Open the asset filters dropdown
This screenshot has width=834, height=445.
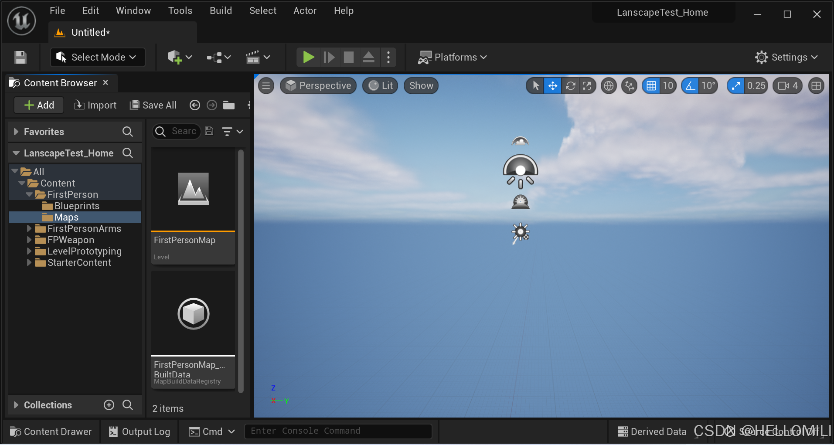(x=232, y=131)
